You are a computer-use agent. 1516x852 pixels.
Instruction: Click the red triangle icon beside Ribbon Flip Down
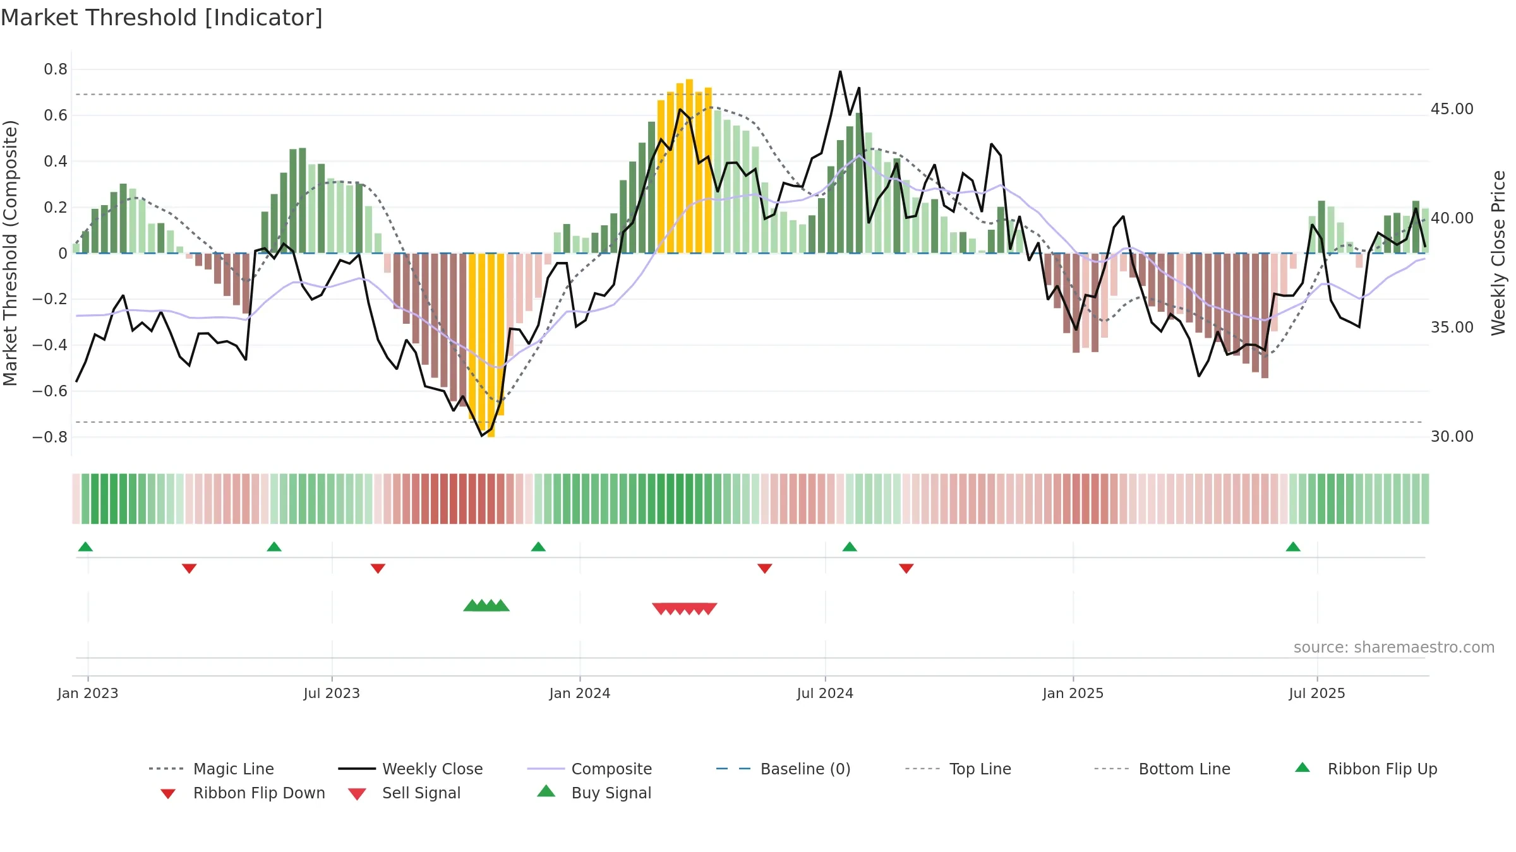point(168,794)
